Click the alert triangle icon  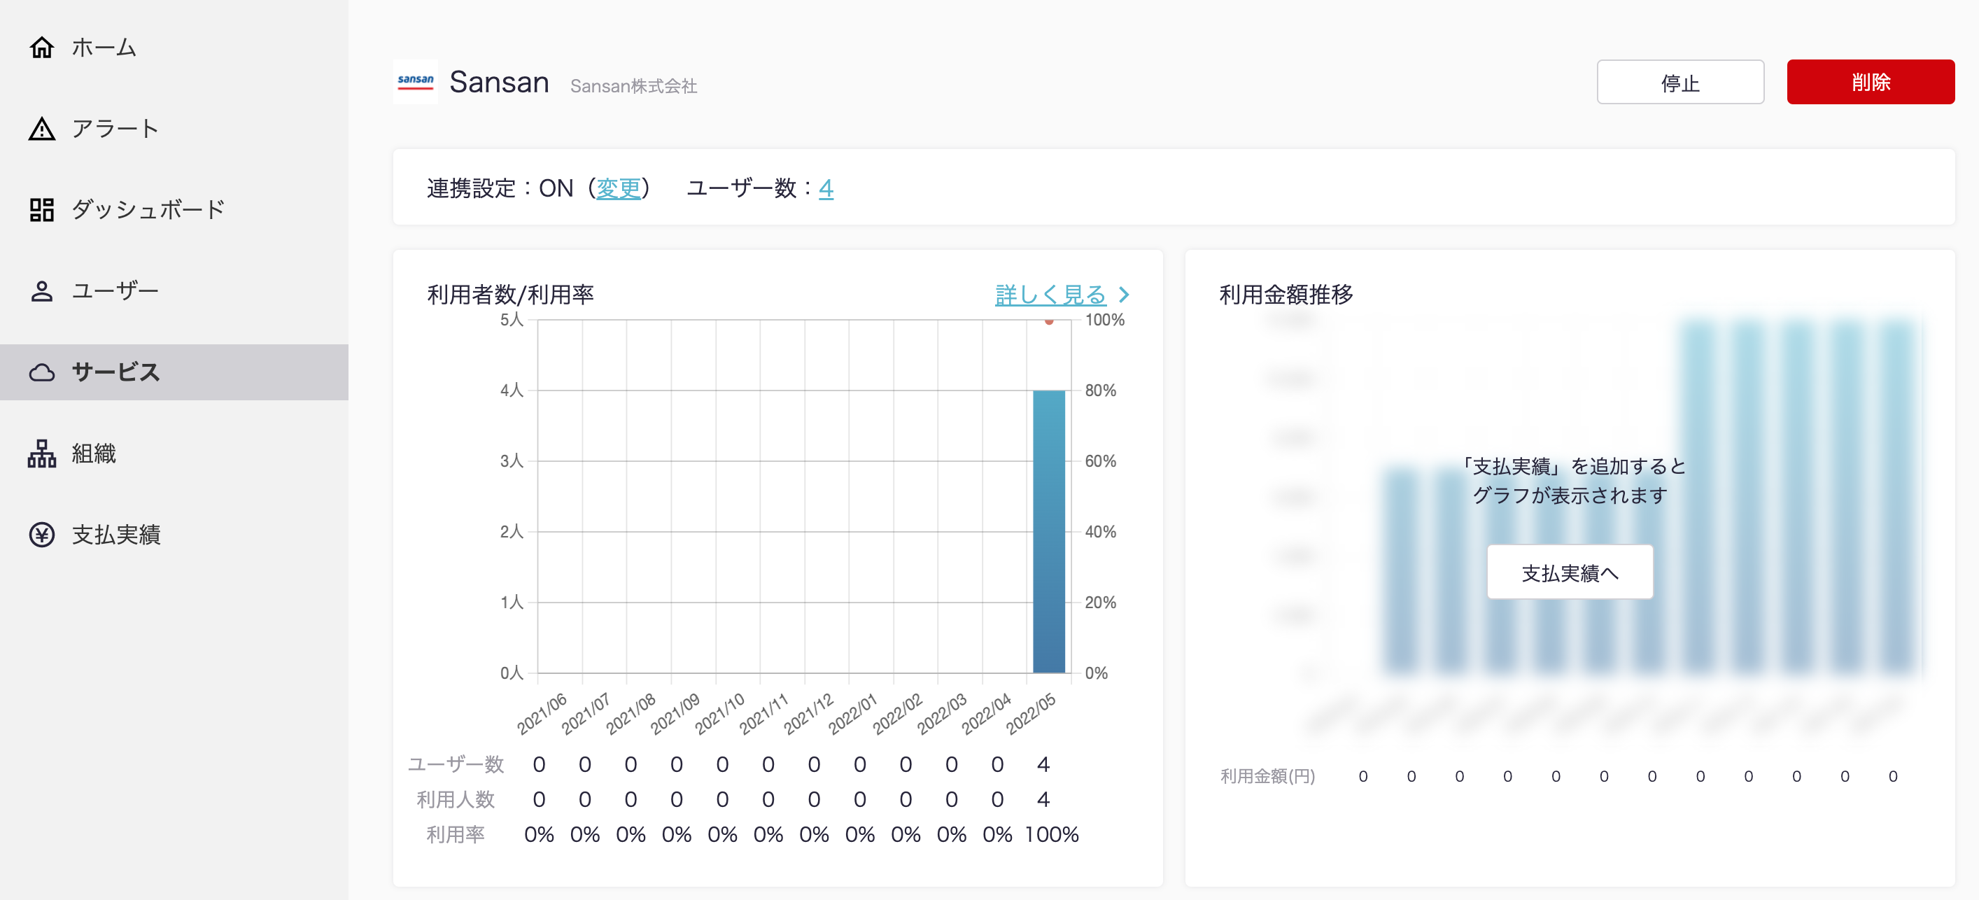pyautogui.click(x=41, y=129)
